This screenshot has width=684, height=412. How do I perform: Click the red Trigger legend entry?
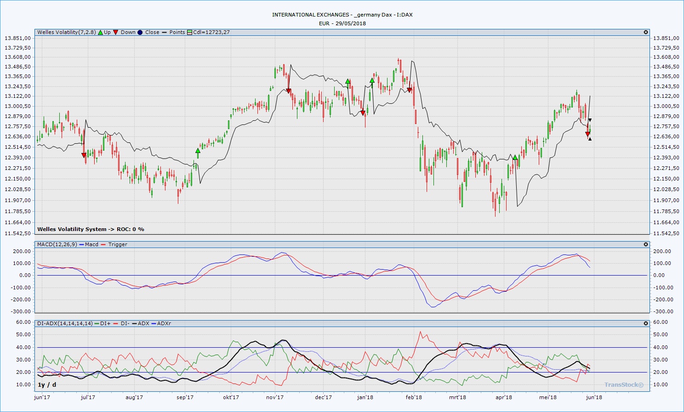114,244
